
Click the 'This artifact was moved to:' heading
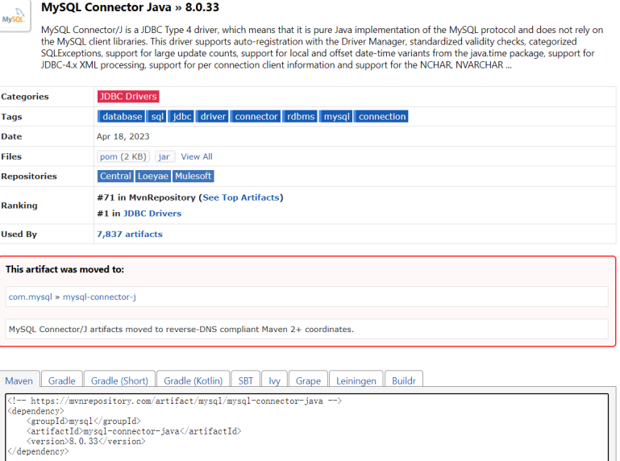pyautogui.click(x=64, y=270)
